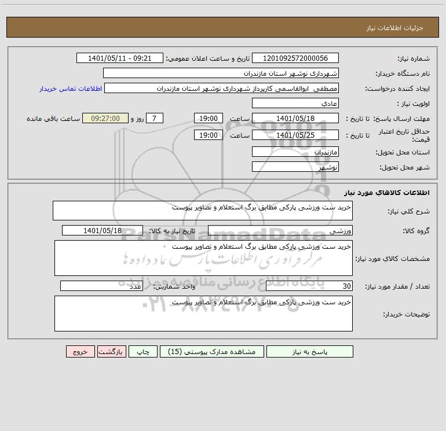Click the label مشخصات کالای مورد نیاز

click(x=393, y=259)
